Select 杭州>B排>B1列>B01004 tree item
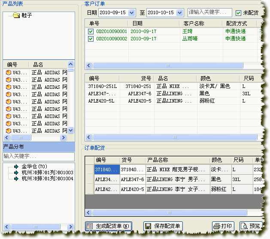 (47, 178)
